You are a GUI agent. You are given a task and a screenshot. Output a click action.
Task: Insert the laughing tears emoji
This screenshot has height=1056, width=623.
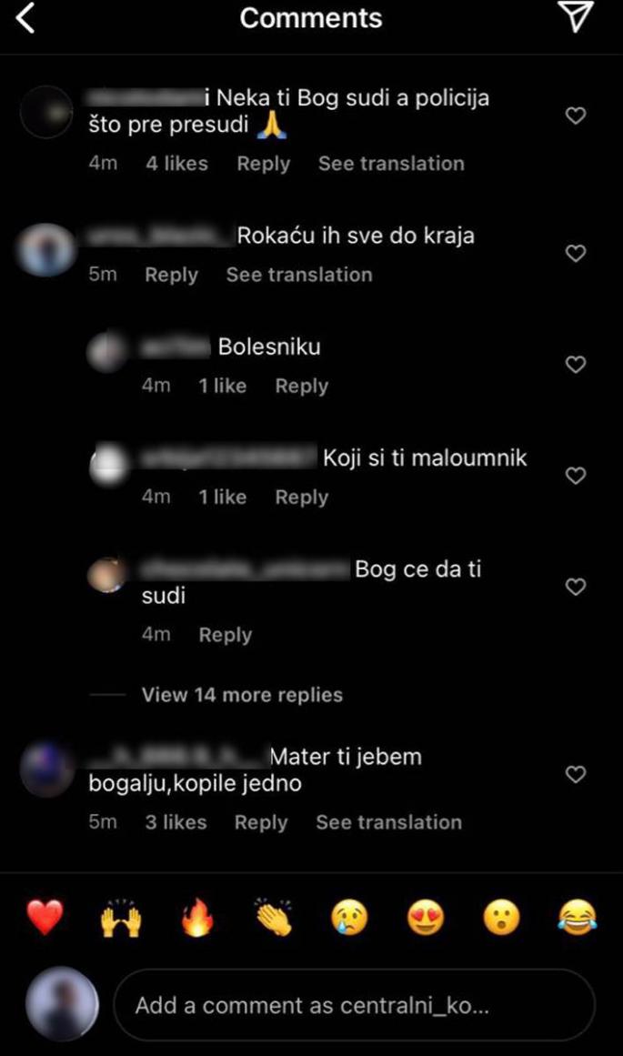[578, 917]
